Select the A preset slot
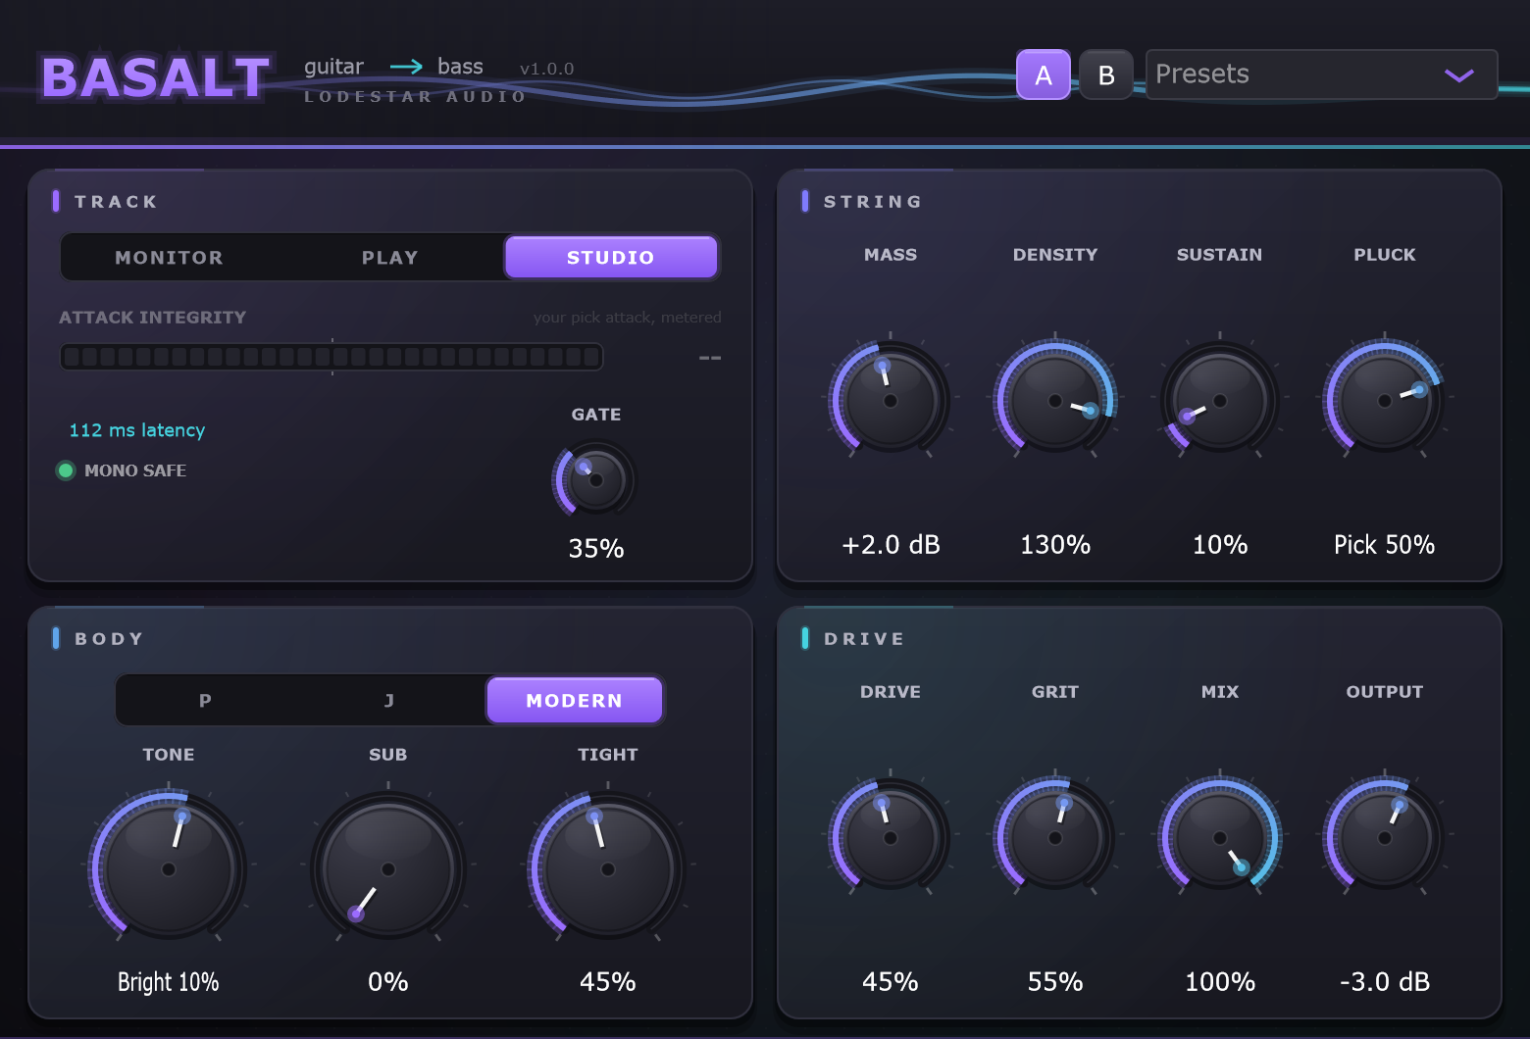 pyautogui.click(x=1043, y=74)
